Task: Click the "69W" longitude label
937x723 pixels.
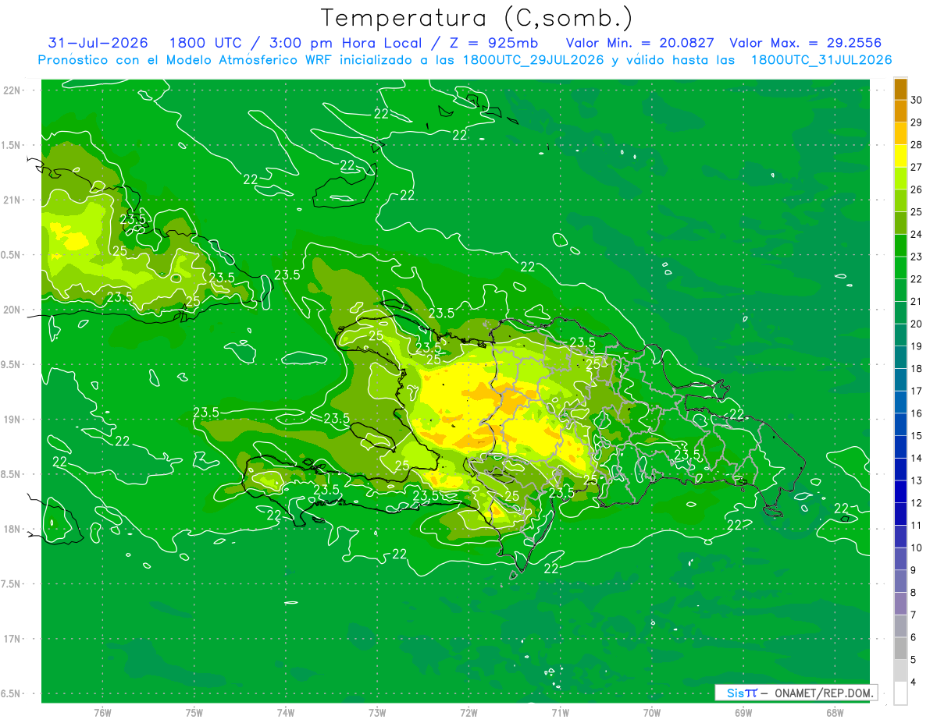Action: (x=743, y=713)
